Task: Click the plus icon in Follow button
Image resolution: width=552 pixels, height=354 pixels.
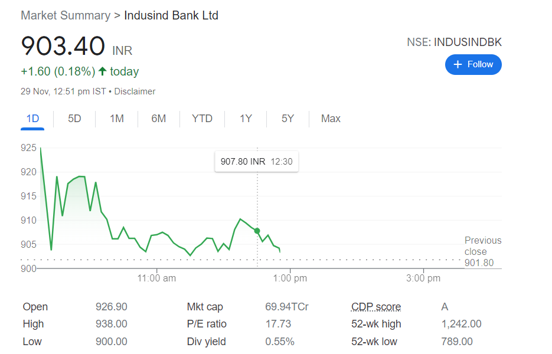Action: (458, 64)
